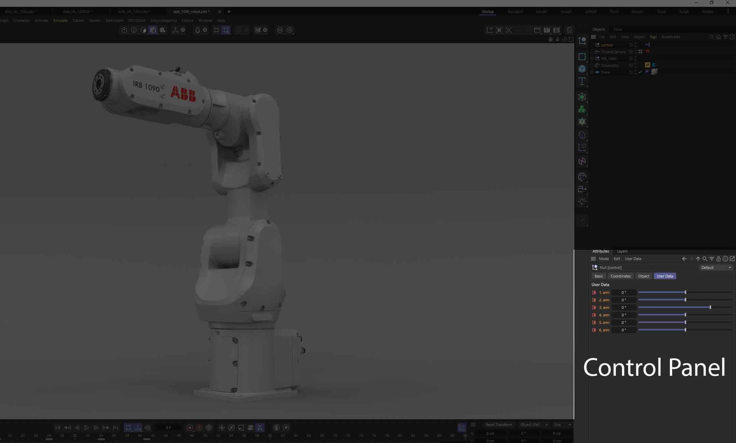Add a new document tab with plus

click(x=229, y=12)
